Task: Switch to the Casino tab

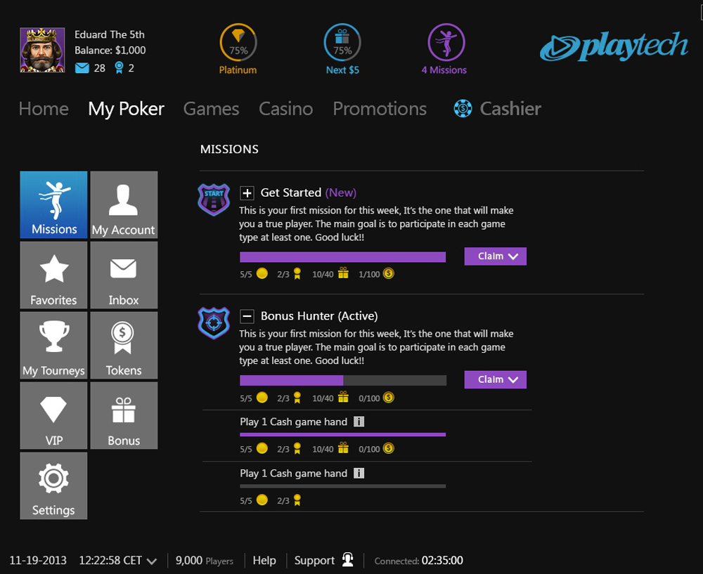Action: (x=285, y=108)
